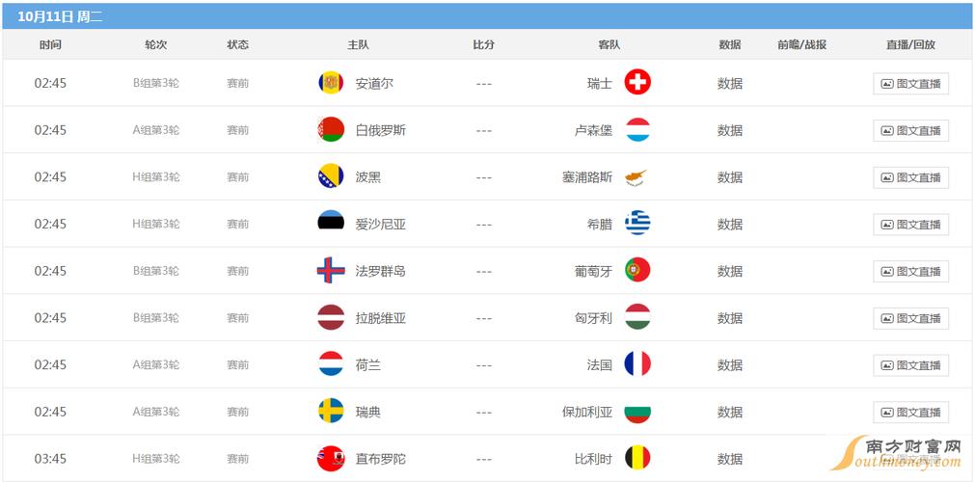This screenshot has height=482, width=975.
Task: Select the Faroe Islands flag icon
Action: (331, 271)
